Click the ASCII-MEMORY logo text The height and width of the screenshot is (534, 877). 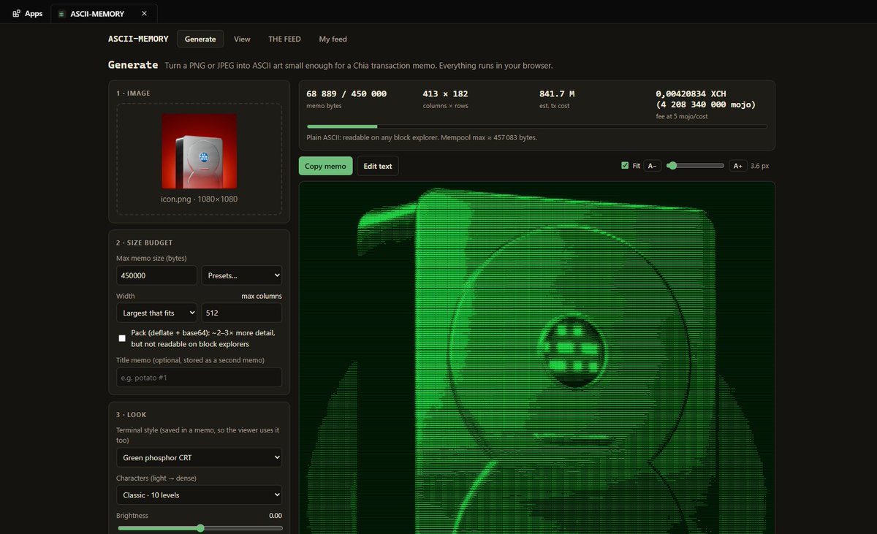(138, 39)
